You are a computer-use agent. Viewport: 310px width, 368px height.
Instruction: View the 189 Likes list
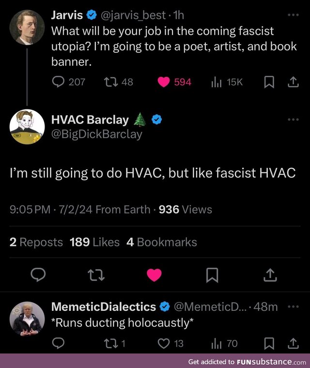pyautogui.click(x=94, y=242)
